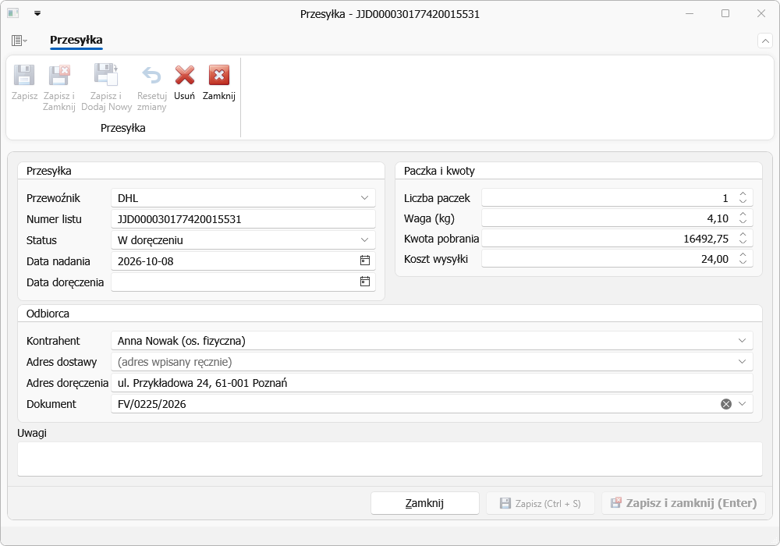Open the quick access toolbar arrow

point(37,13)
